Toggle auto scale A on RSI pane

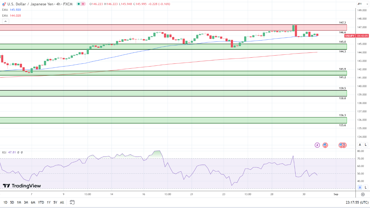pyautogui.click(x=360, y=187)
